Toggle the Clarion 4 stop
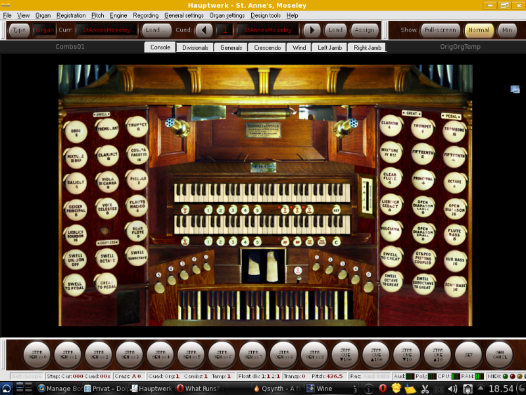The image size is (526, 395). tap(391, 125)
